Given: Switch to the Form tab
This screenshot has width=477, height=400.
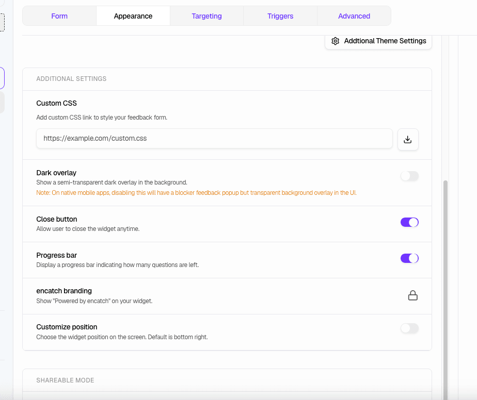Looking at the screenshot, I should click(59, 15).
